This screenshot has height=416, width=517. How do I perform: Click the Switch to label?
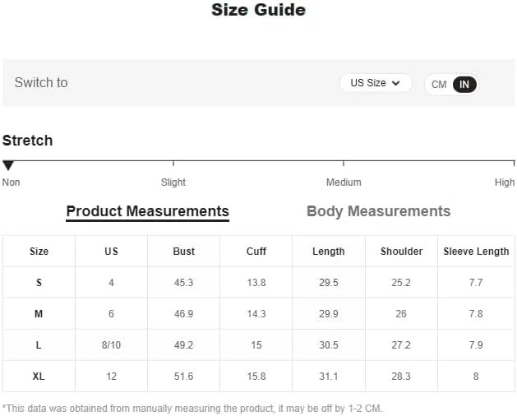coord(41,83)
